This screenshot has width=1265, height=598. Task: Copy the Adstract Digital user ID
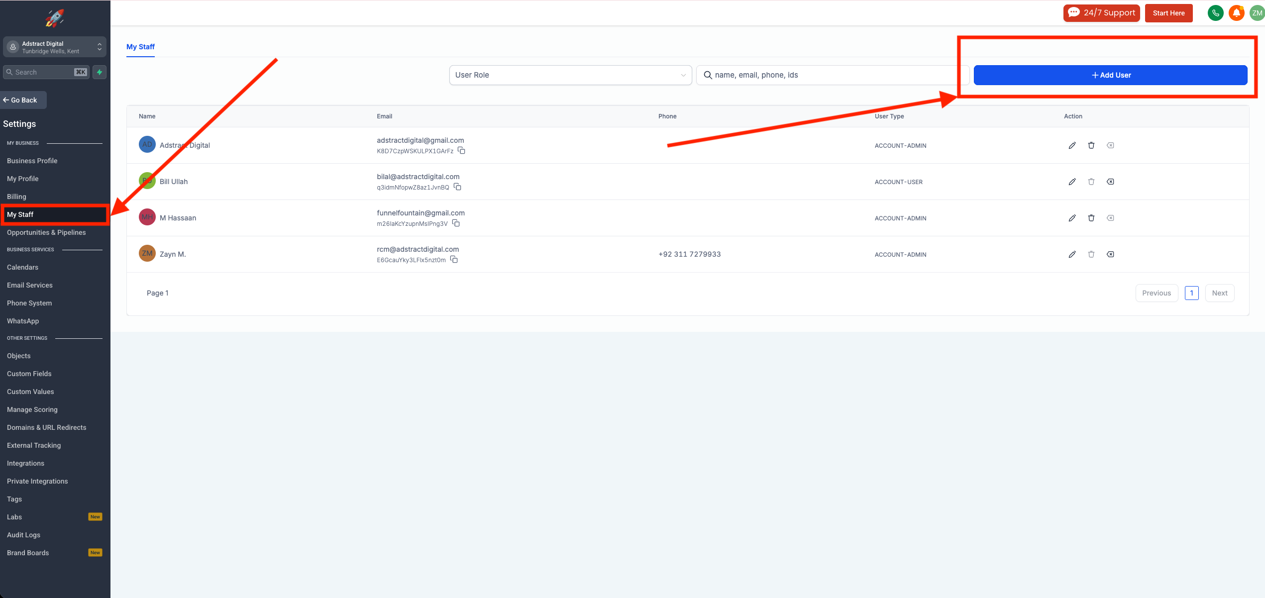(x=461, y=151)
